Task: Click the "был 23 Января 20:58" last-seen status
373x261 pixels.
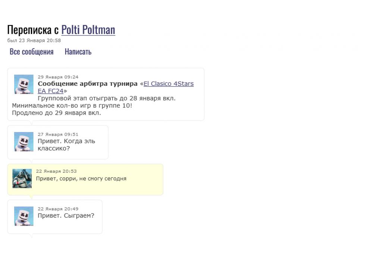Action: click(34, 40)
